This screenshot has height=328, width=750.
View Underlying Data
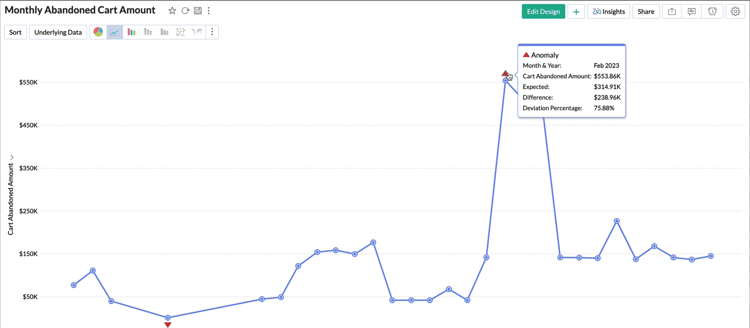pyautogui.click(x=58, y=32)
